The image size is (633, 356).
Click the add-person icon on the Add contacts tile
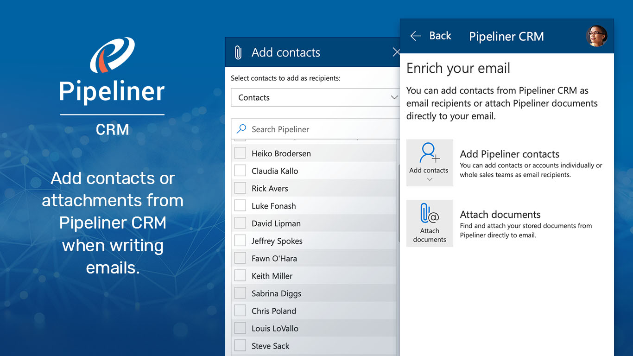pyautogui.click(x=430, y=153)
